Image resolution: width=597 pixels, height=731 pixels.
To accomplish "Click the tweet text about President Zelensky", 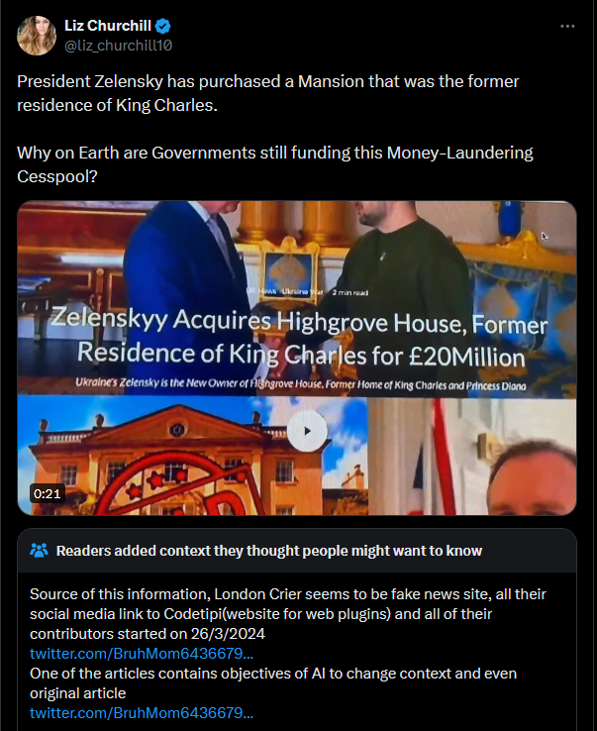I will coord(267,93).
